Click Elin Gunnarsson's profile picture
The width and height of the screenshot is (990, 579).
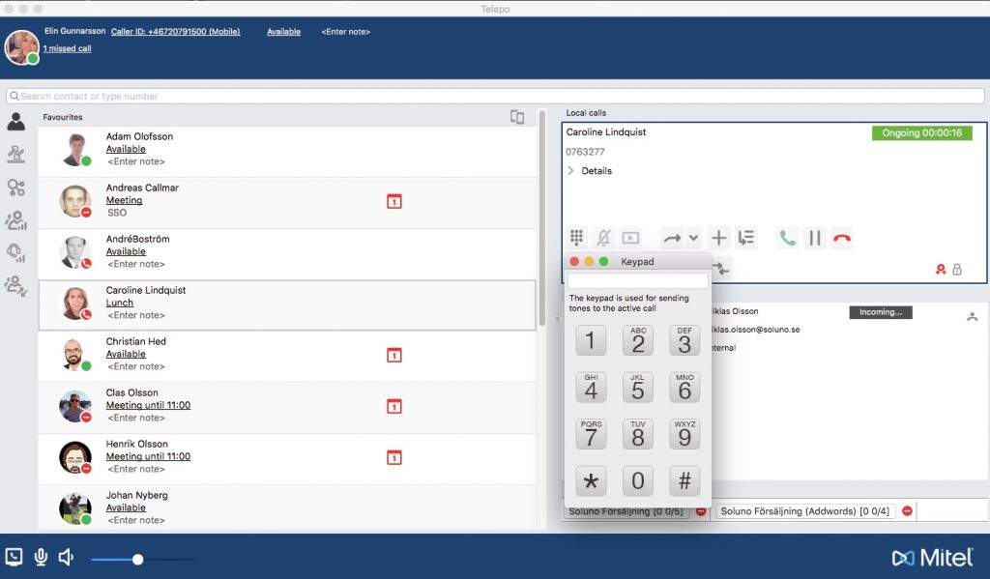click(22, 47)
